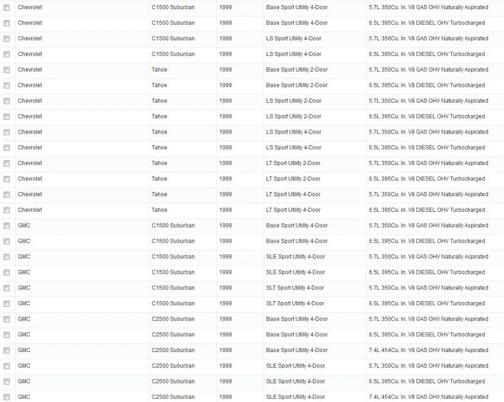Click 'C1500 Suburban' in the Chevrolet LS 5.7L gas row
This screenshot has width=504, height=402.
coord(173,39)
